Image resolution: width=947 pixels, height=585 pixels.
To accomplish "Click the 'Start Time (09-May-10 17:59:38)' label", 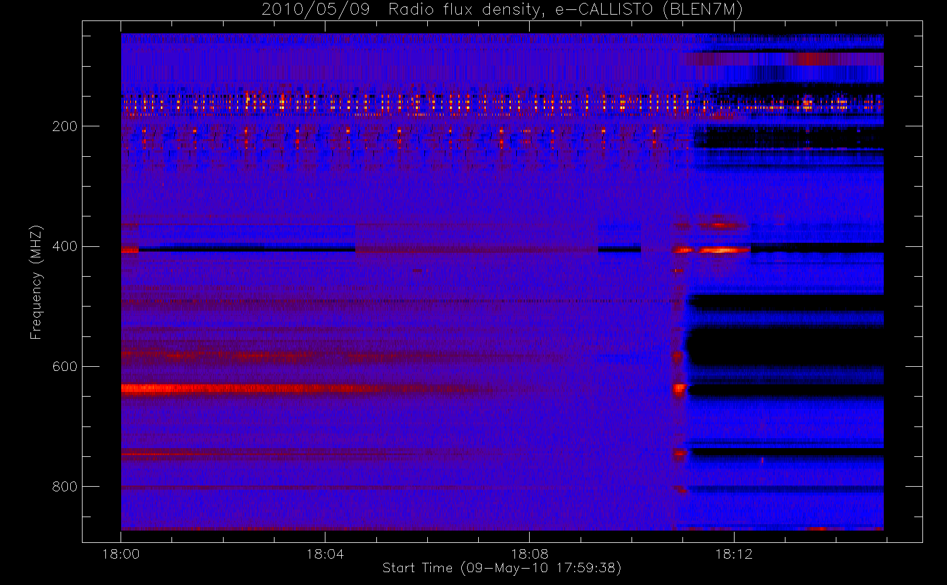I will tap(502, 568).
